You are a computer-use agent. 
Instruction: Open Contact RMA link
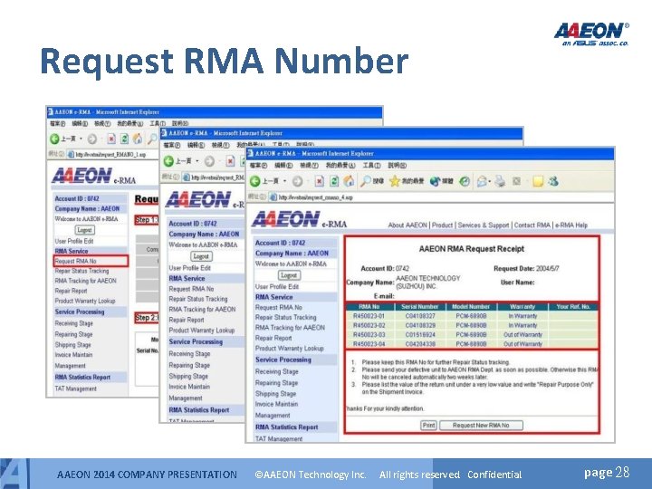pyautogui.click(x=532, y=225)
